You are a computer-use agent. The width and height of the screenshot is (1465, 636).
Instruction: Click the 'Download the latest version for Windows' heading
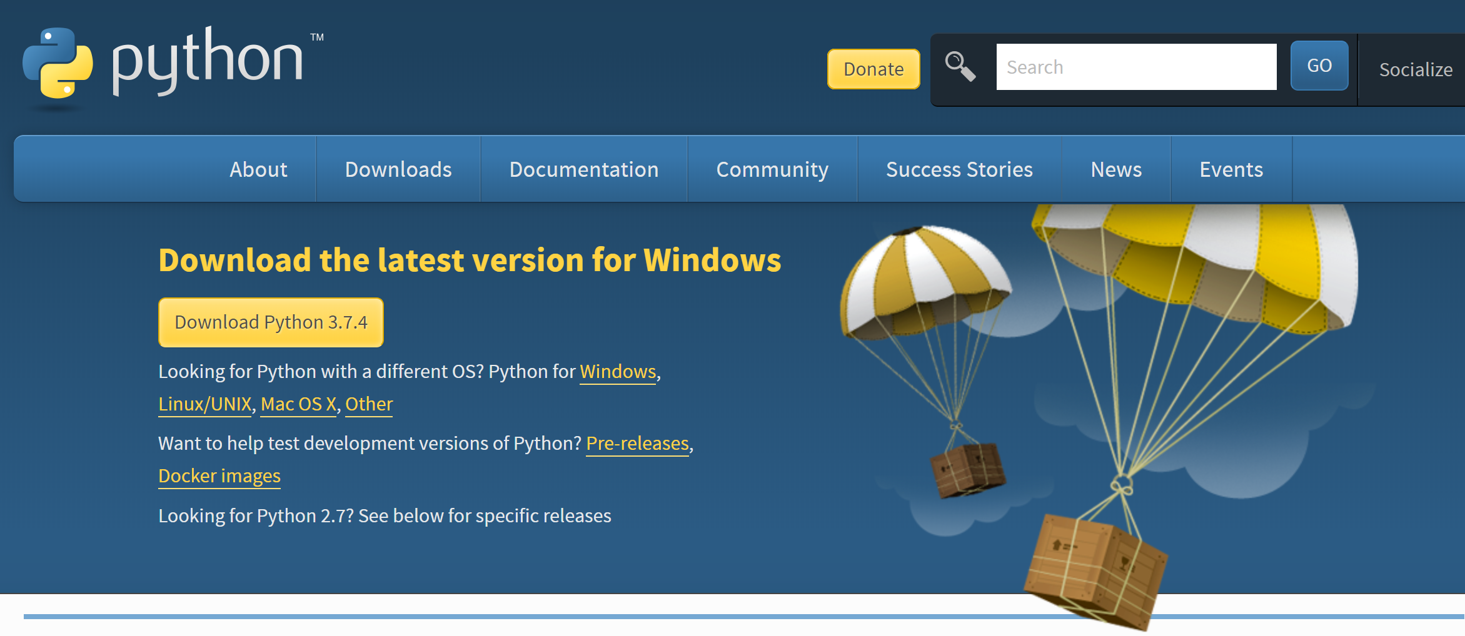[x=470, y=260]
